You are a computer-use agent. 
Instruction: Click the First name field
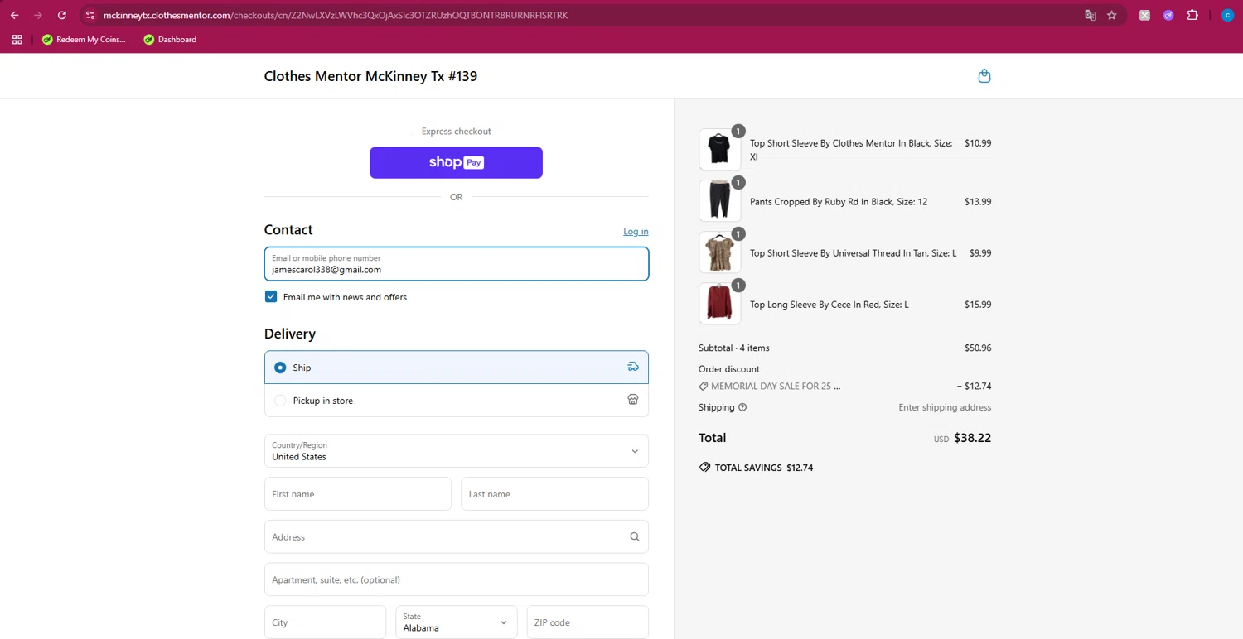(x=358, y=494)
